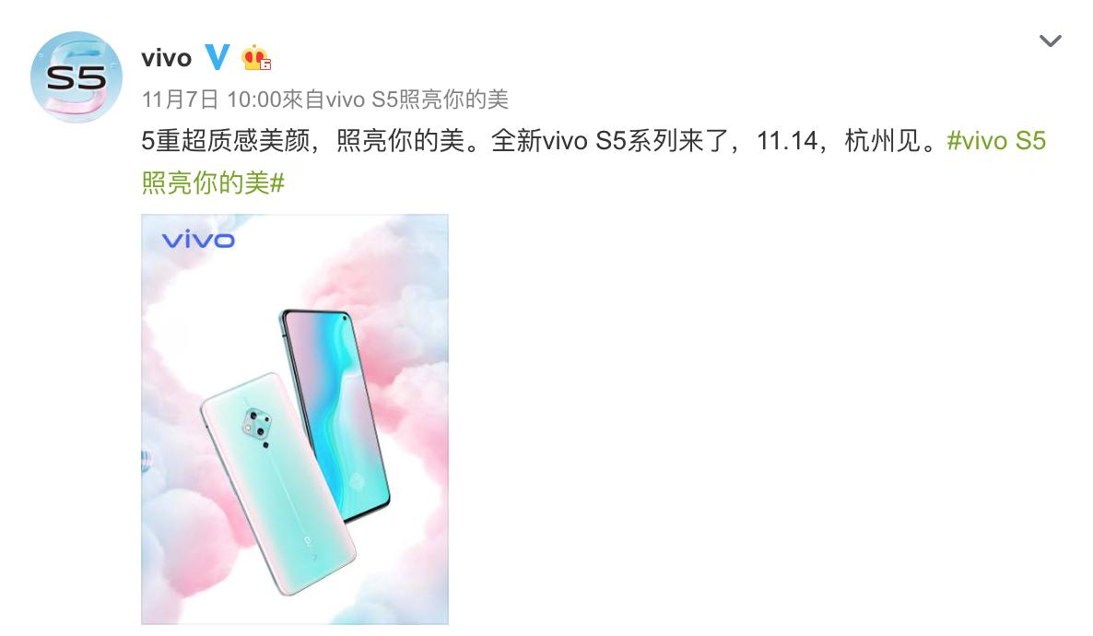The image size is (1093, 636).
Task: Click the front-facing phone display in poster
Action: coord(336,416)
